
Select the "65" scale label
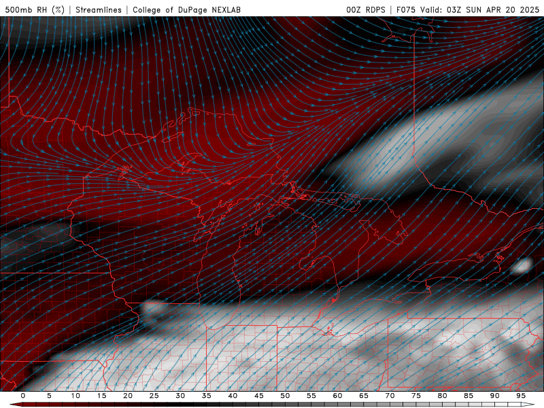[364, 396]
